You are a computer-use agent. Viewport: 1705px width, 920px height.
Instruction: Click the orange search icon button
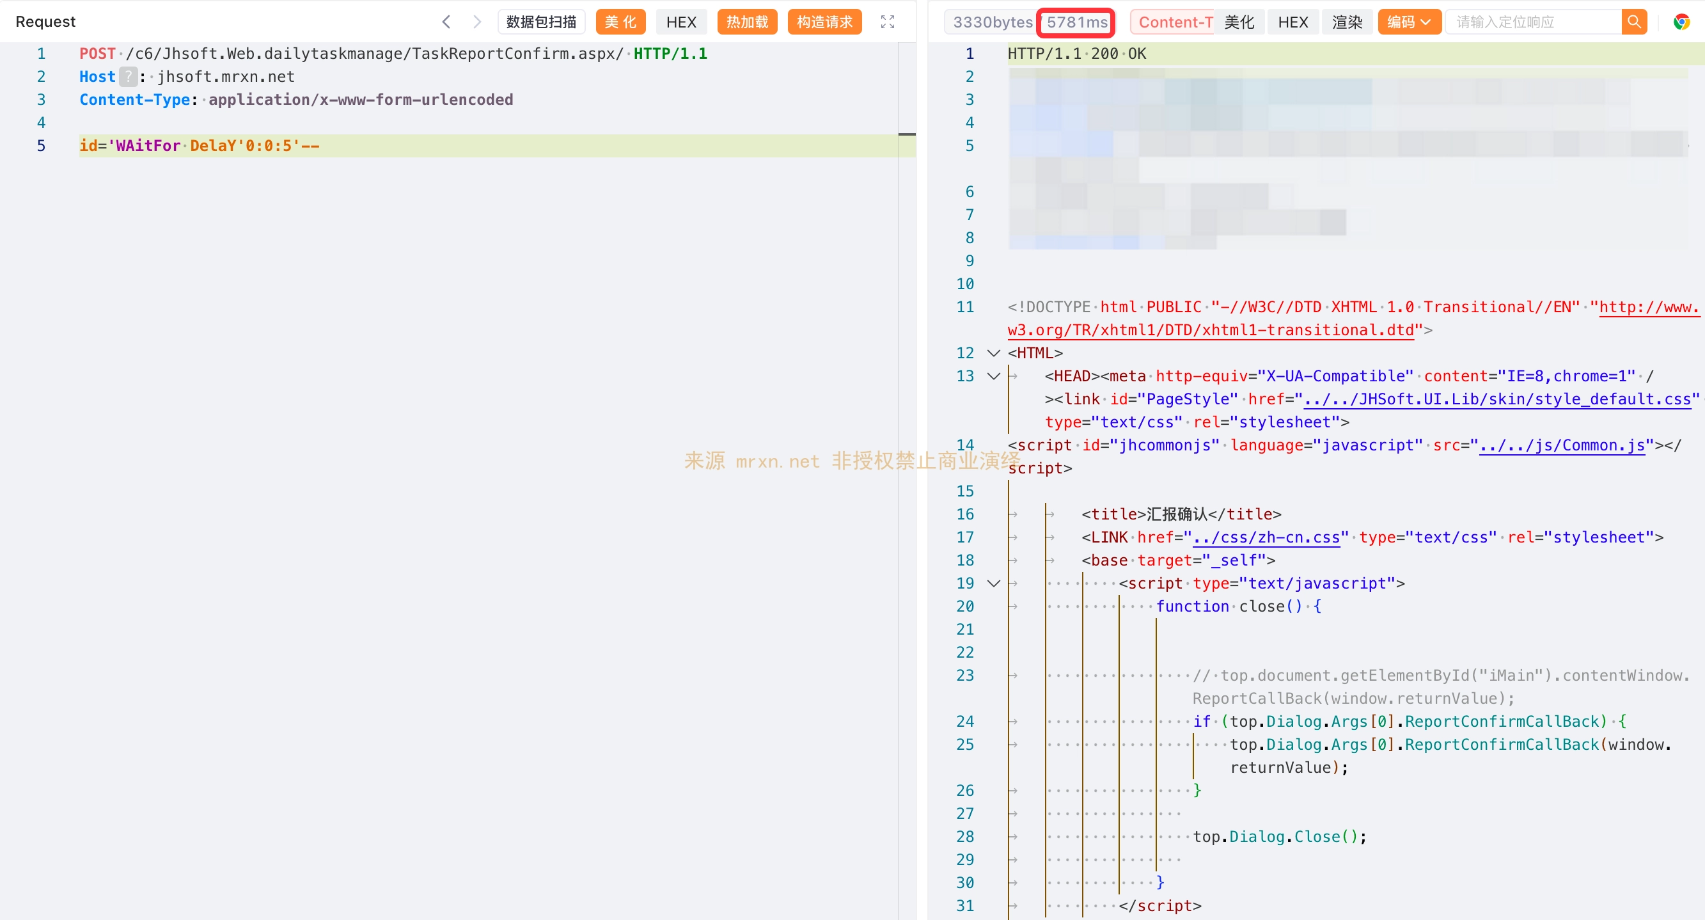1633,22
